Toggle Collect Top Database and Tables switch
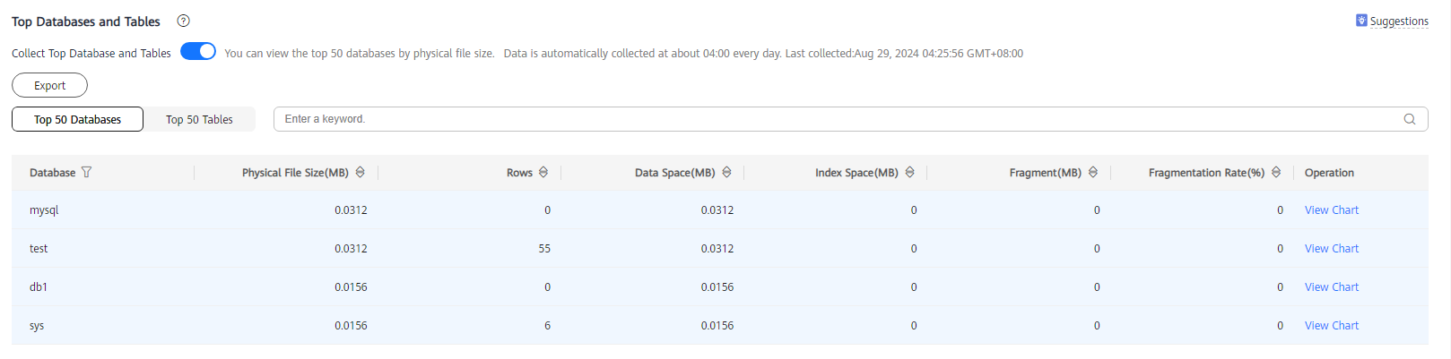 coord(198,52)
